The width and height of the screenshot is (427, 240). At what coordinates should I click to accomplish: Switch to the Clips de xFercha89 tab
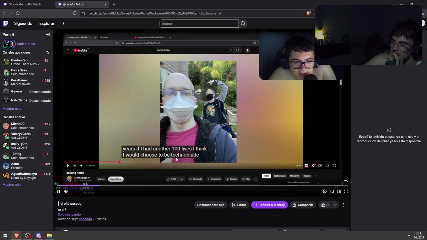coord(27,4)
